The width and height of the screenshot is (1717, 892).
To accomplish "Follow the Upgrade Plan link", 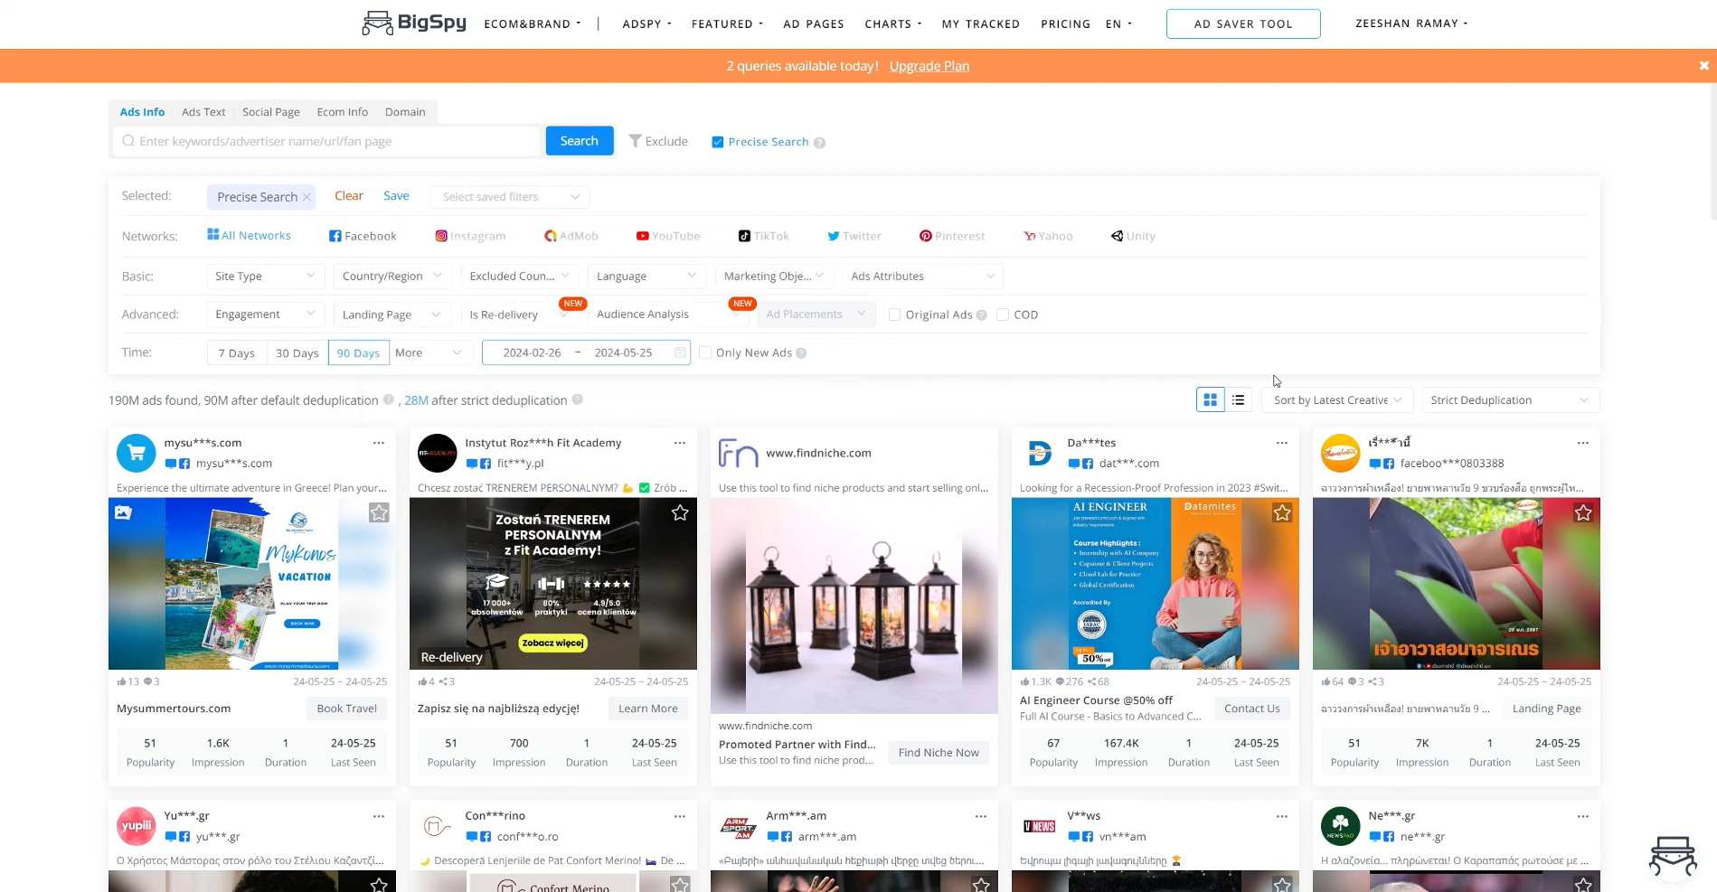I will coord(929,66).
